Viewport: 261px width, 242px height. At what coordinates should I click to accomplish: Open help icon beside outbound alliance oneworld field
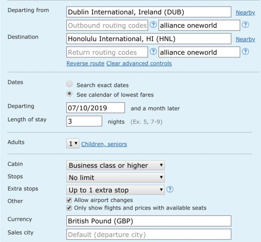tap(245, 25)
